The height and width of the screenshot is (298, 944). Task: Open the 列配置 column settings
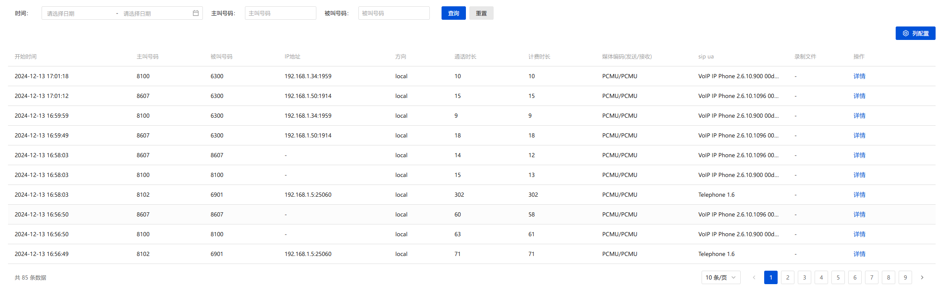click(915, 33)
